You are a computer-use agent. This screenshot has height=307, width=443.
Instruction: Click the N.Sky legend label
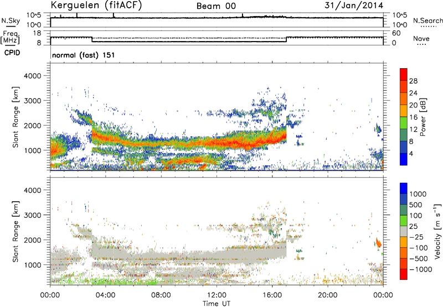pyautogui.click(x=11, y=21)
